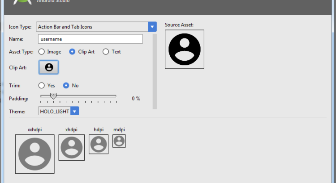Click the Padding slider track at its middle
This screenshot has width=336, height=183.
click(x=78, y=96)
